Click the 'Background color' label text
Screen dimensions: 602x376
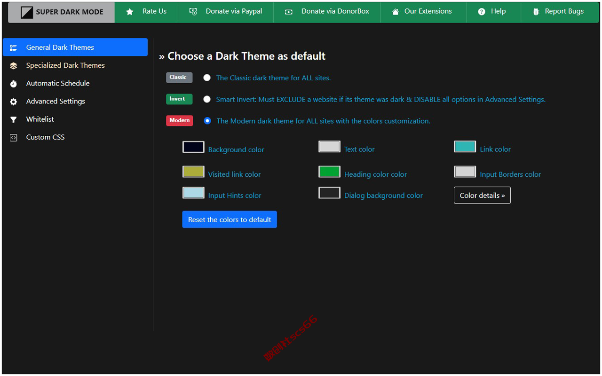pyautogui.click(x=236, y=150)
